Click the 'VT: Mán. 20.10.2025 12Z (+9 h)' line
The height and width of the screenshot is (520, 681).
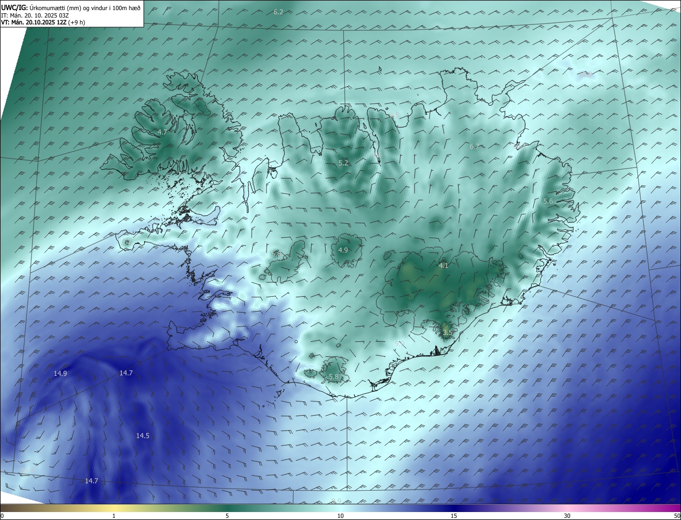click(43, 22)
